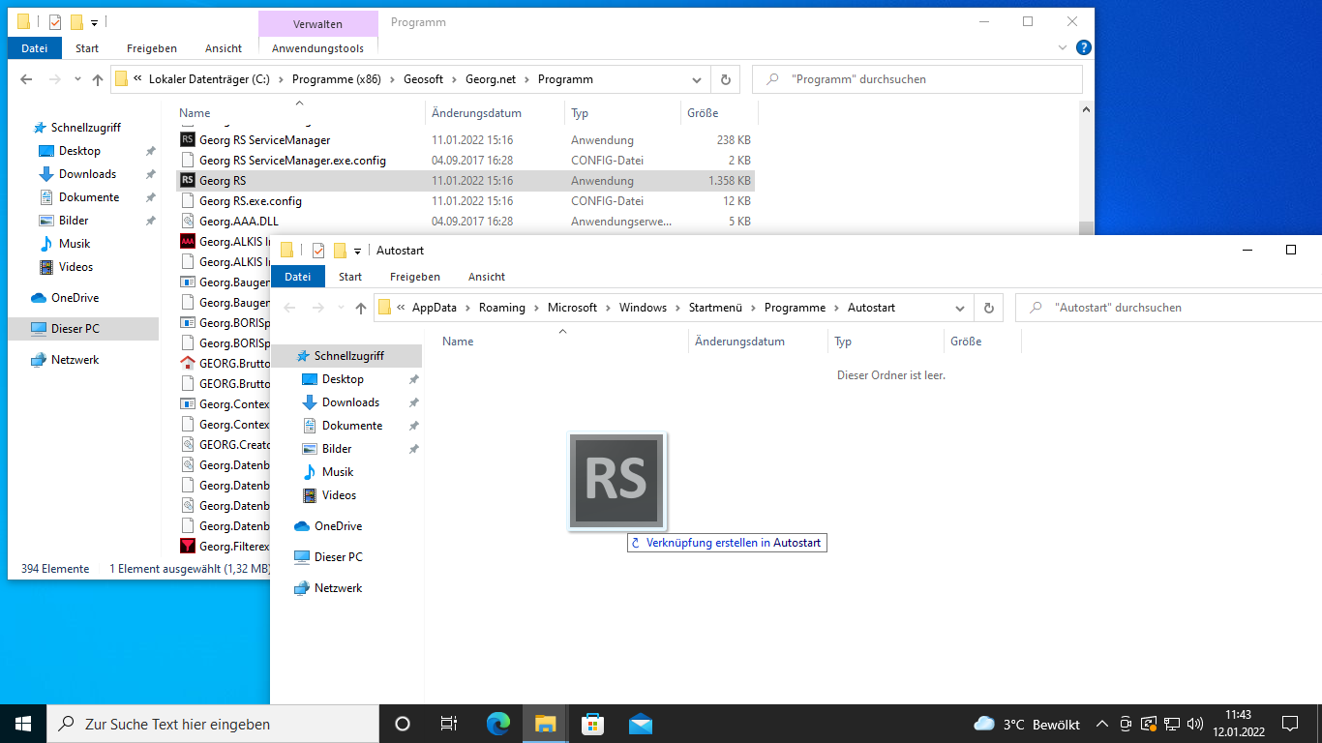Open OneDrive in Programm window sidebar
The width and height of the screenshot is (1322, 743).
click(x=75, y=298)
